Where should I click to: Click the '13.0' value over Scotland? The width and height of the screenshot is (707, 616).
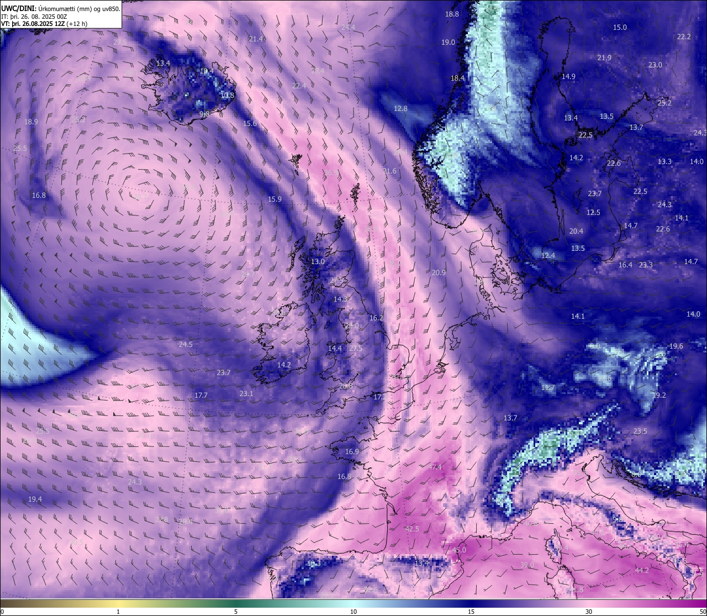tap(318, 262)
